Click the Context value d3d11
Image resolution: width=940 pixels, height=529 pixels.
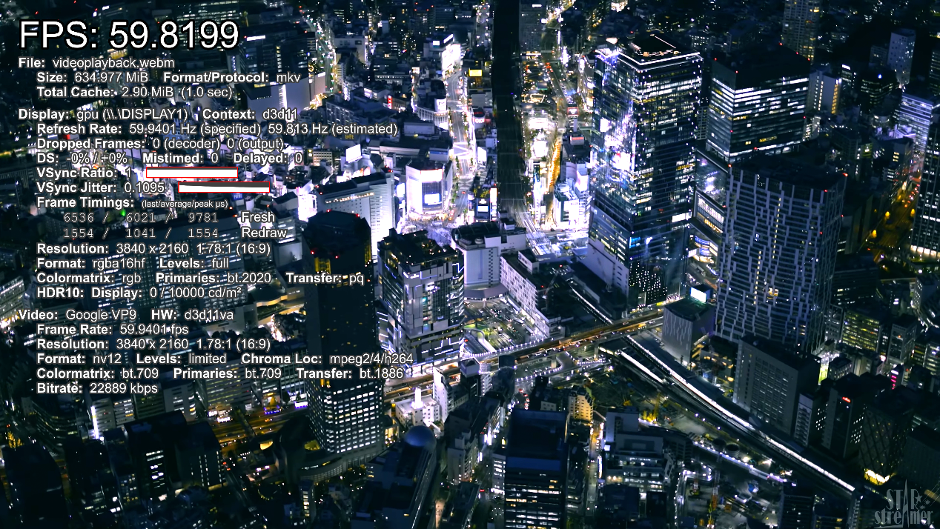click(x=280, y=114)
